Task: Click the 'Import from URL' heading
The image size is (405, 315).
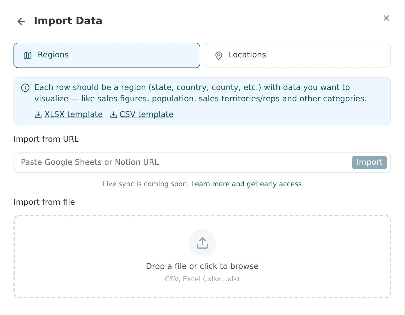Action: coord(46,139)
